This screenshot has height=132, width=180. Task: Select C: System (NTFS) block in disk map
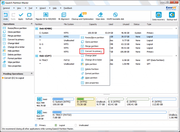coord(63,102)
